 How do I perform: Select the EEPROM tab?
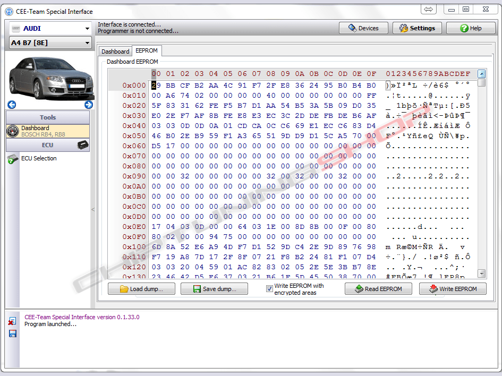click(147, 50)
